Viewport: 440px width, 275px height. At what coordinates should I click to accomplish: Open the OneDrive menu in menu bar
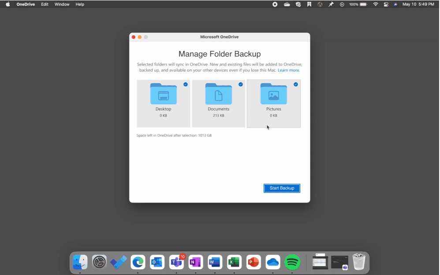pos(26,4)
